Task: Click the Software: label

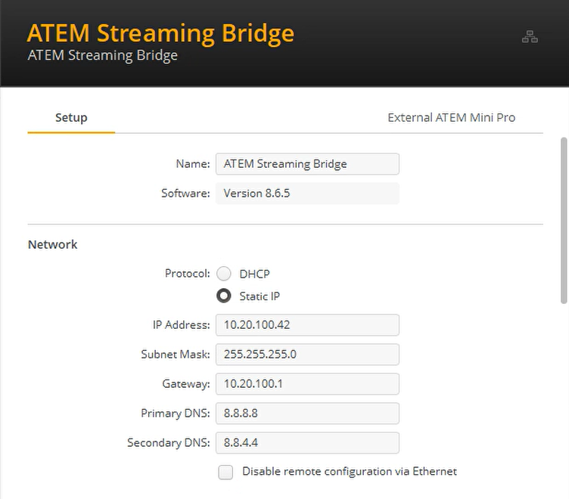Action: [x=185, y=194]
